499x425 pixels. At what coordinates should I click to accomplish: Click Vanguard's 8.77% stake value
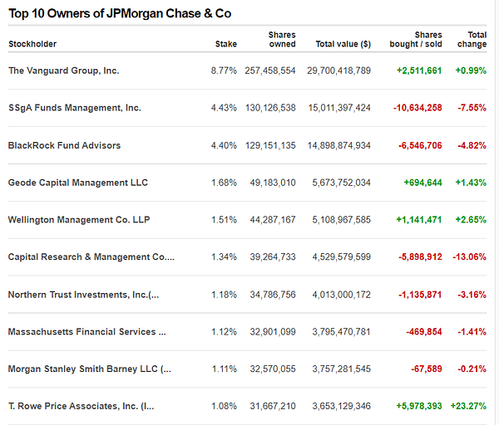(224, 71)
